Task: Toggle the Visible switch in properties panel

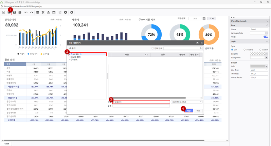Action: click(266, 37)
